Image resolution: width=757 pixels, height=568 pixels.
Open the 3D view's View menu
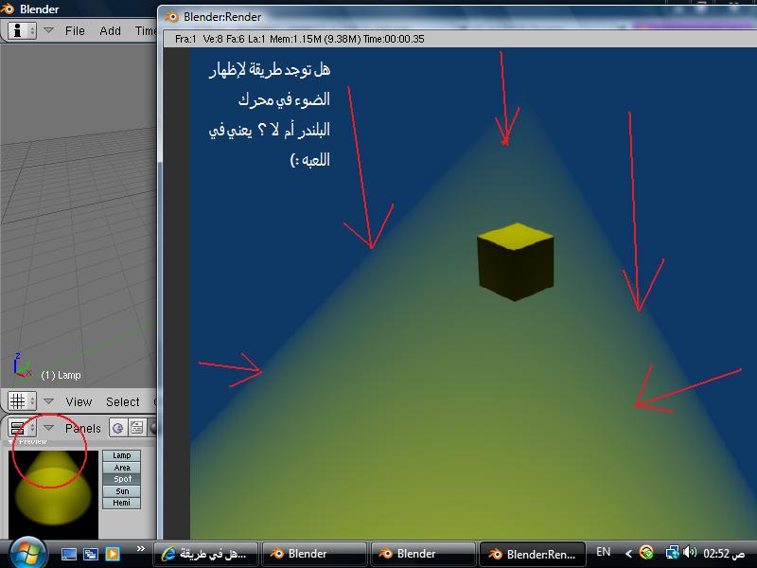79,401
